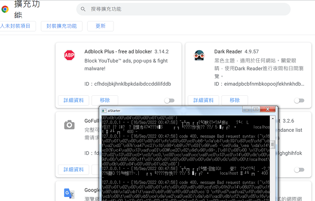Toggle the 3.2.6 version extension switch
This screenshot has height=201, width=315.
pos(299,170)
